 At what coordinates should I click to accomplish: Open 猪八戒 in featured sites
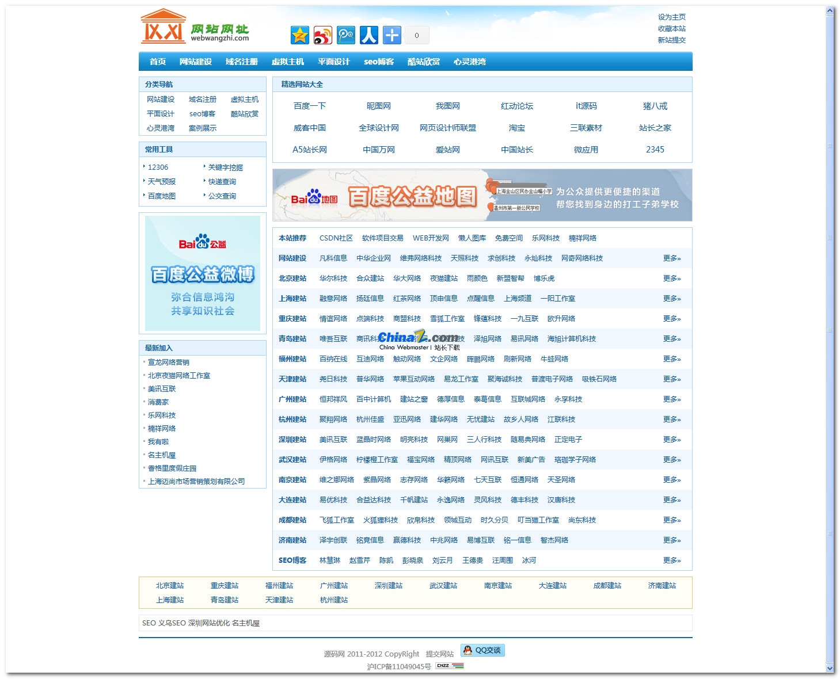click(x=655, y=106)
